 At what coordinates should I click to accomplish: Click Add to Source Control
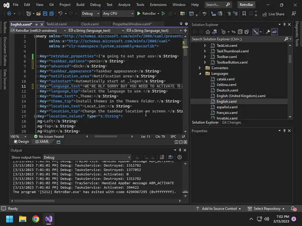pyautogui.click(x=219, y=209)
